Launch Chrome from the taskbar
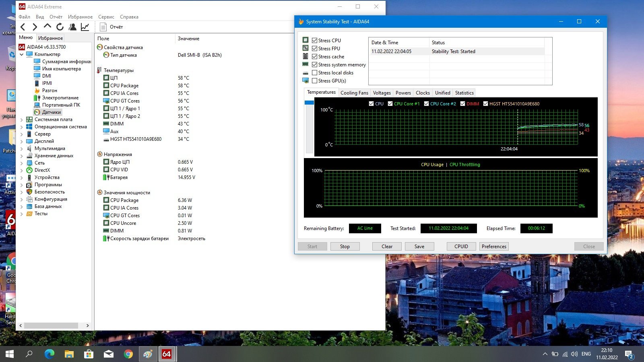The height and width of the screenshot is (362, 644). [128, 354]
